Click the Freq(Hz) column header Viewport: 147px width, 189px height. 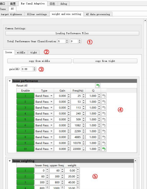coord(78,91)
